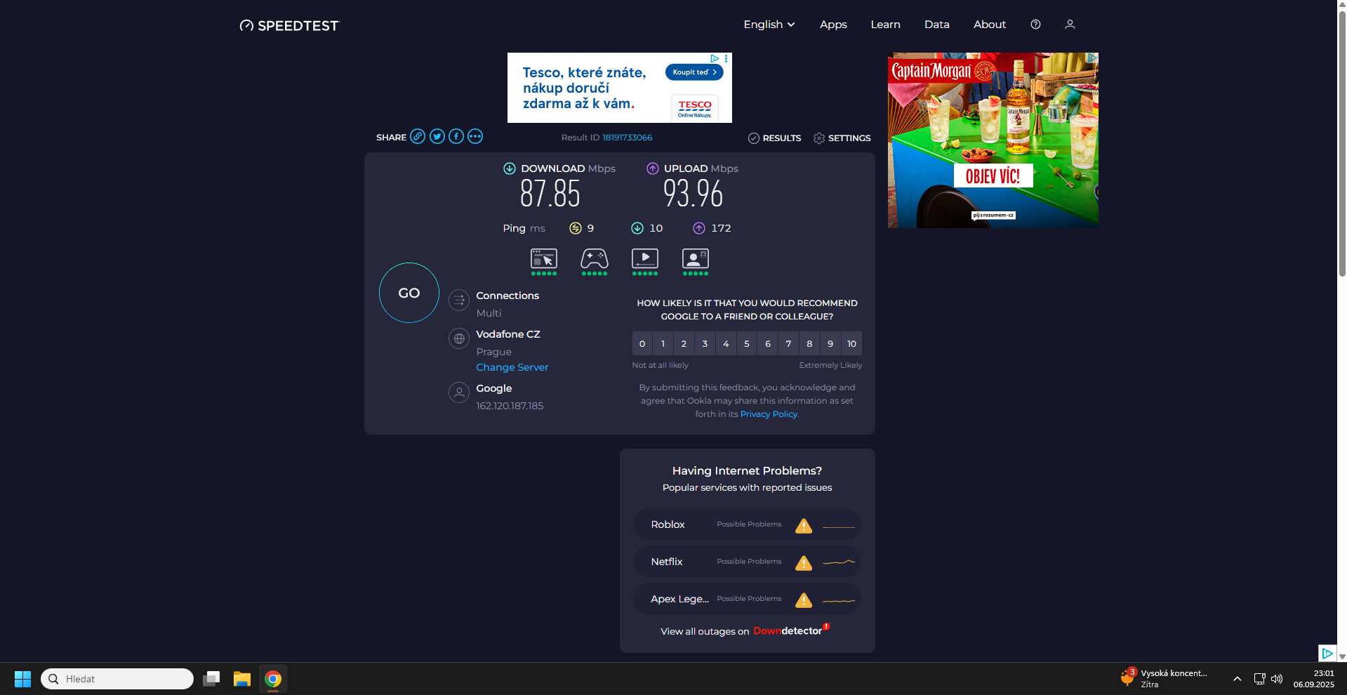The image size is (1347, 695).
Task: Open the RESULTS page
Action: [774, 138]
